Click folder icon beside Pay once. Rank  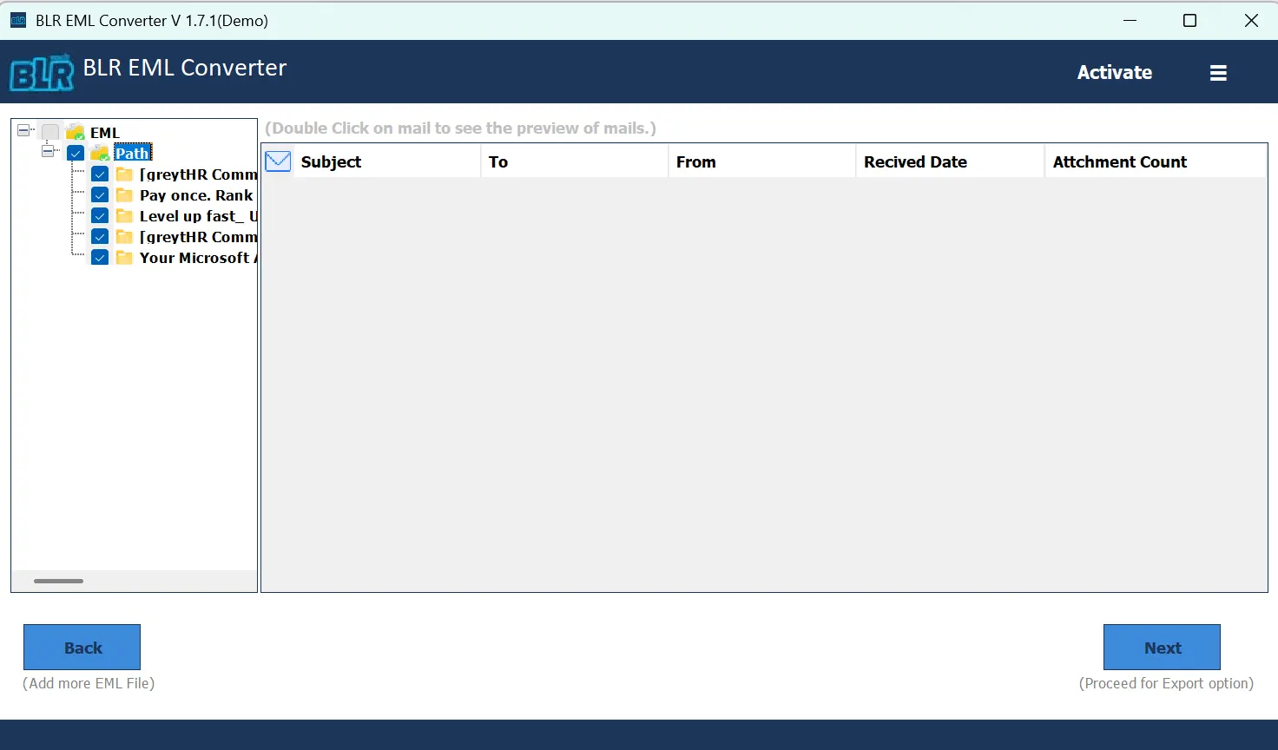click(124, 195)
